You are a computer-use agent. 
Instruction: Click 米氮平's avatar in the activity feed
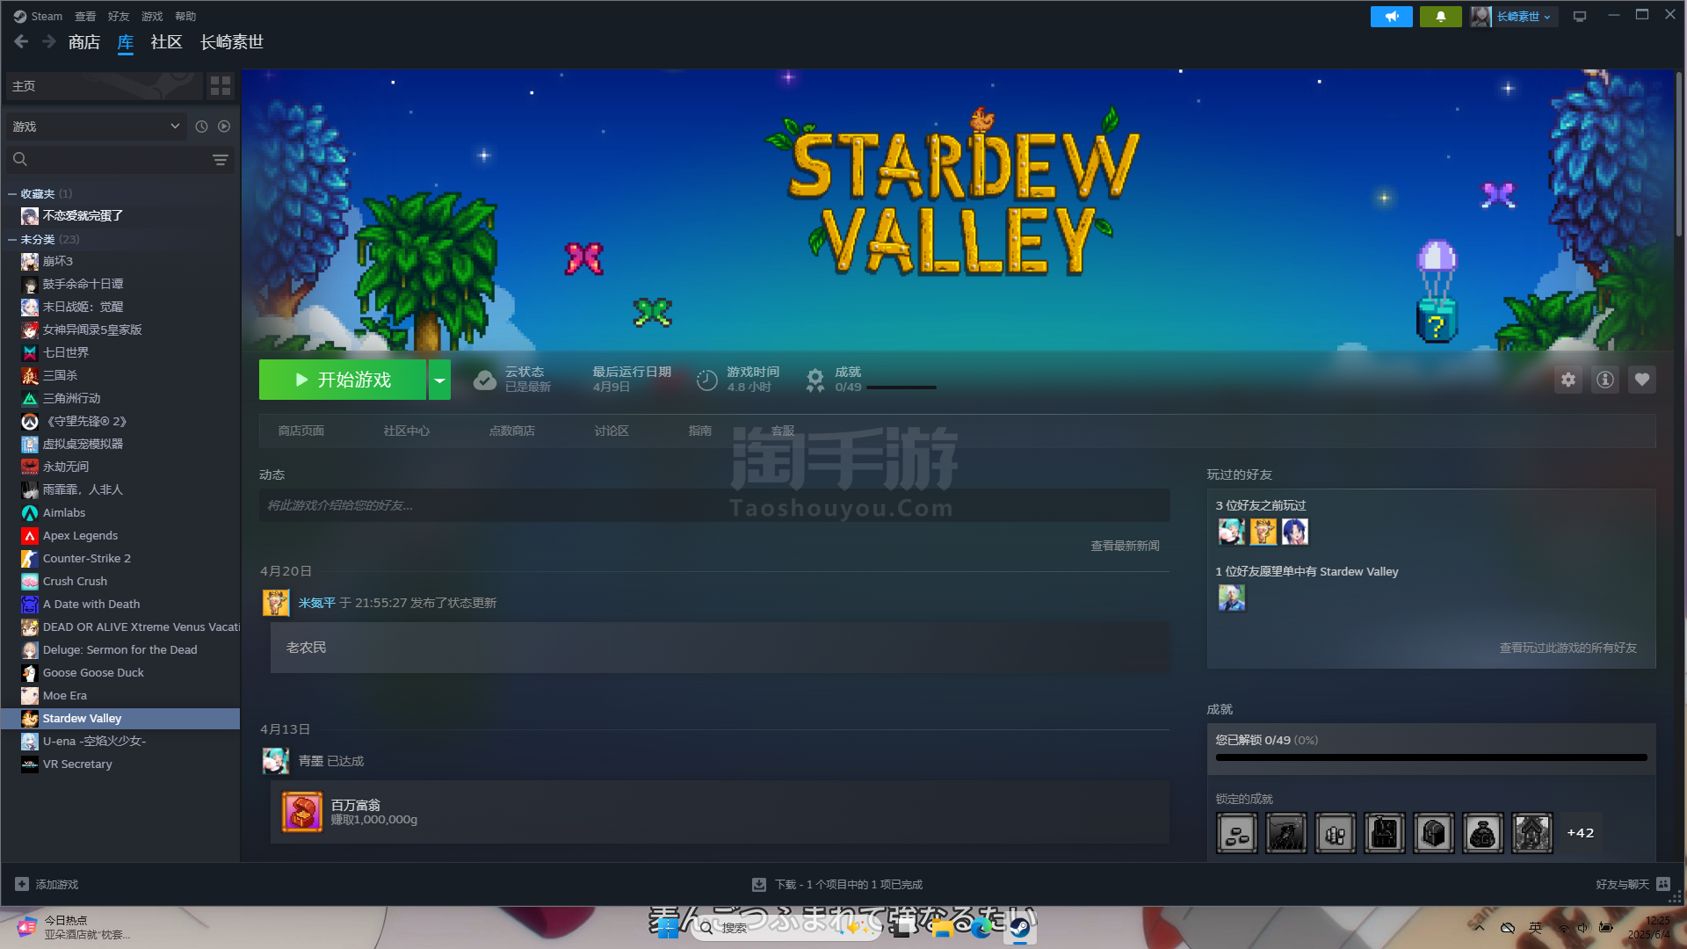[x=276, y=603]
